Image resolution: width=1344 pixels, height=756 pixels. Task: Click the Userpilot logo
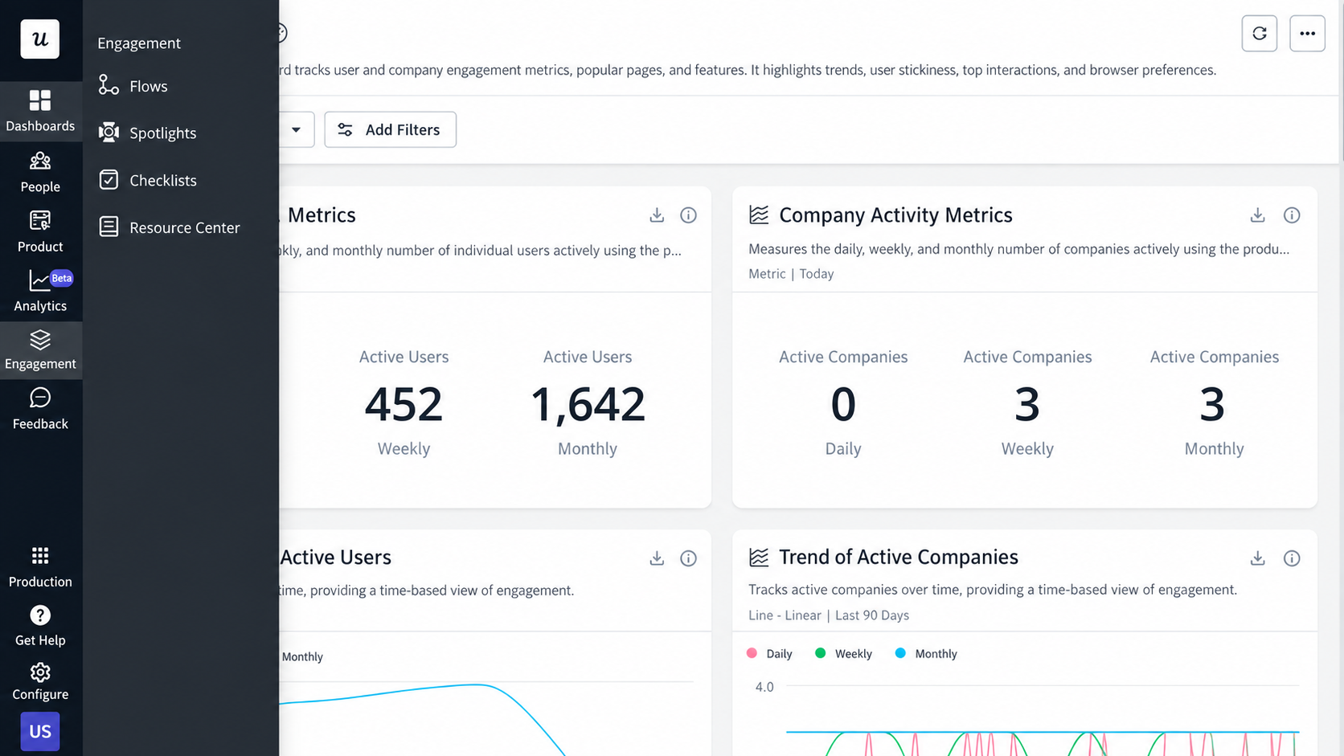[x=40, y=39]
